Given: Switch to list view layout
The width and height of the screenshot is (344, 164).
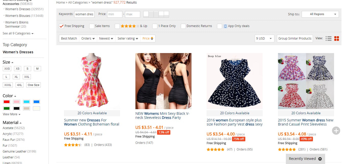Looking at the screenshot, I should 328,39.
